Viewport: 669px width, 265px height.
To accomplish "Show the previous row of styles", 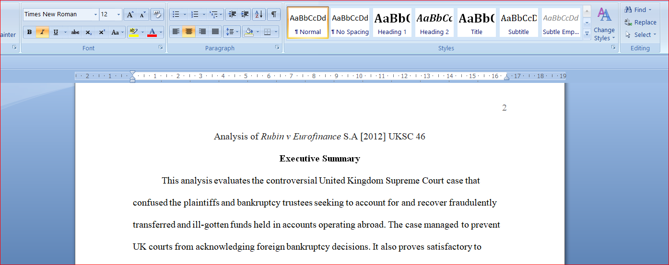I will point(587,12).
